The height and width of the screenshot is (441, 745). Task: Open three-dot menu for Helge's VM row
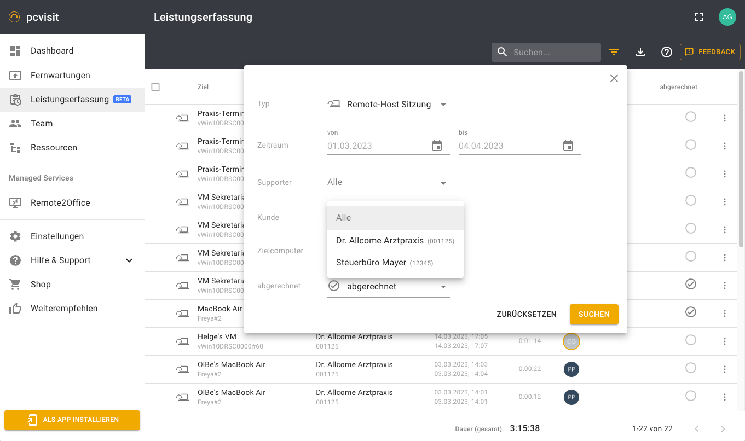[725, 341]
